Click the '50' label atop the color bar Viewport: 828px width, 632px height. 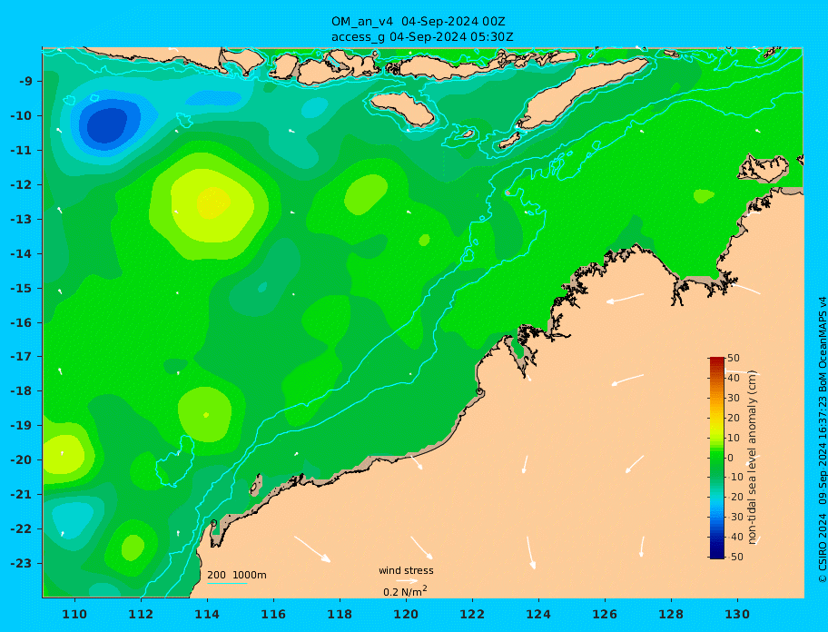pyautogui.click(x=734, y=358)
